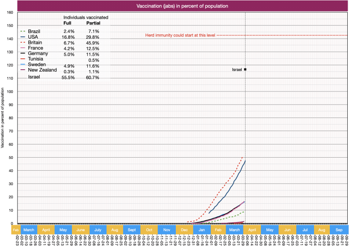
Task: Click the Germany black legend line
Action: tap(23, 54)
